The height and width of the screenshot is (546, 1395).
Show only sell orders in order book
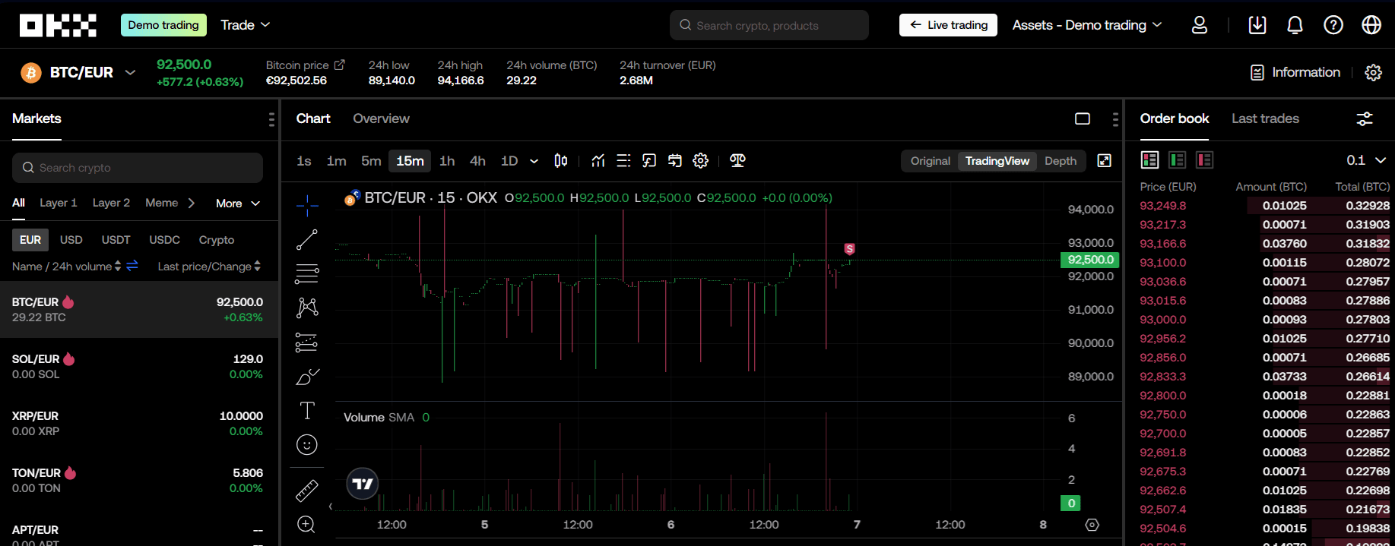(1204, 160)
